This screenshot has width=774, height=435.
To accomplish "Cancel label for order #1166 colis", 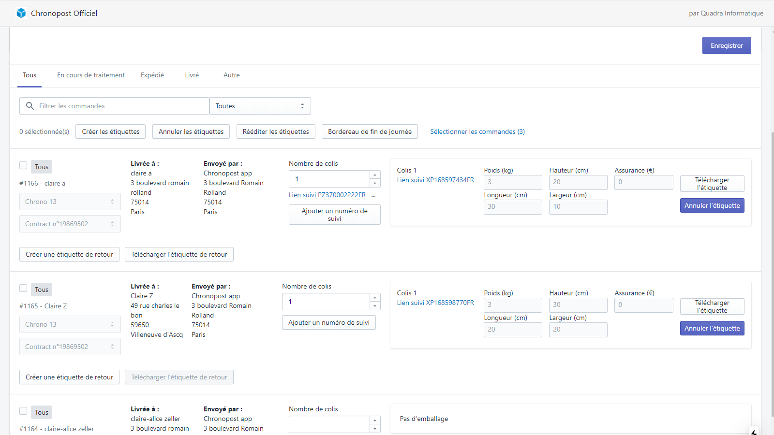I will 712,205.
